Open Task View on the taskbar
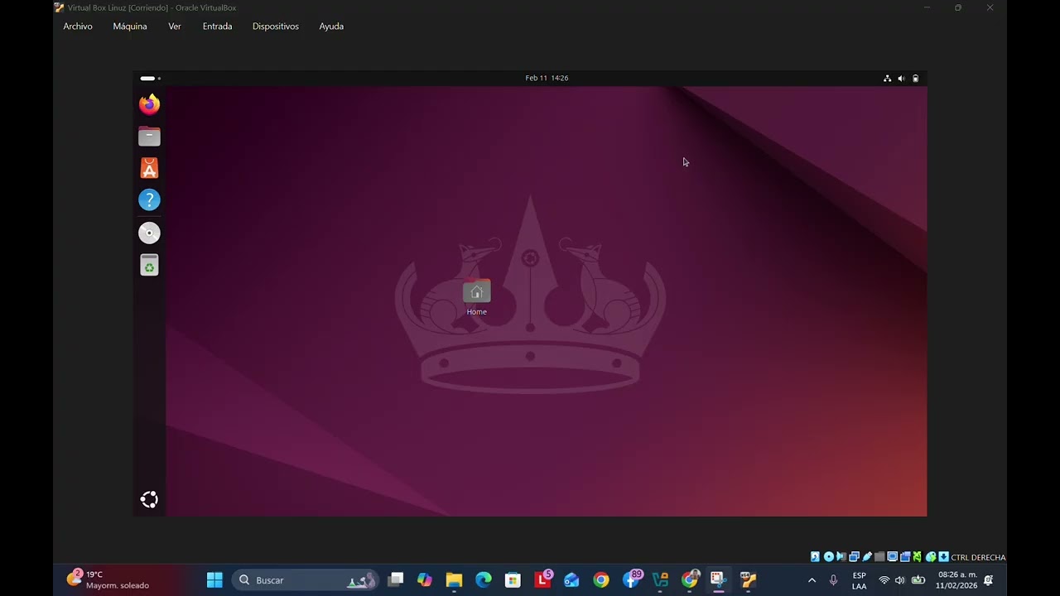 [396, 580]
